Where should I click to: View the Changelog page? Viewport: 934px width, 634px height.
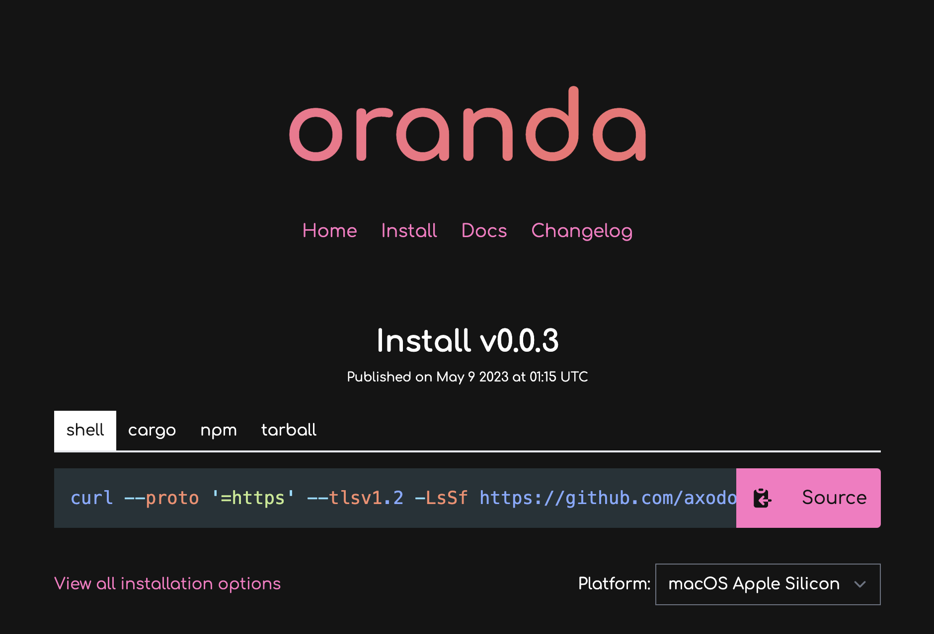pos(582,231)
